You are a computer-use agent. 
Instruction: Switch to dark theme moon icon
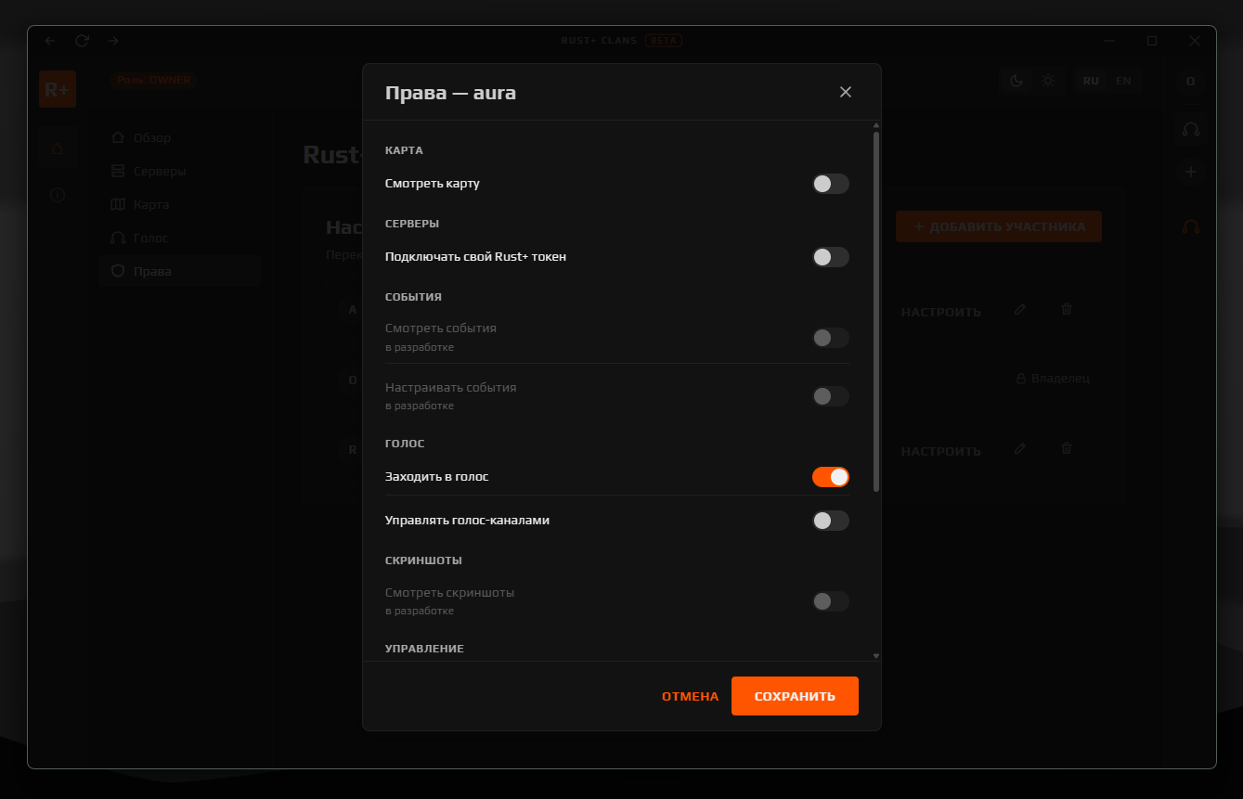1016,81
